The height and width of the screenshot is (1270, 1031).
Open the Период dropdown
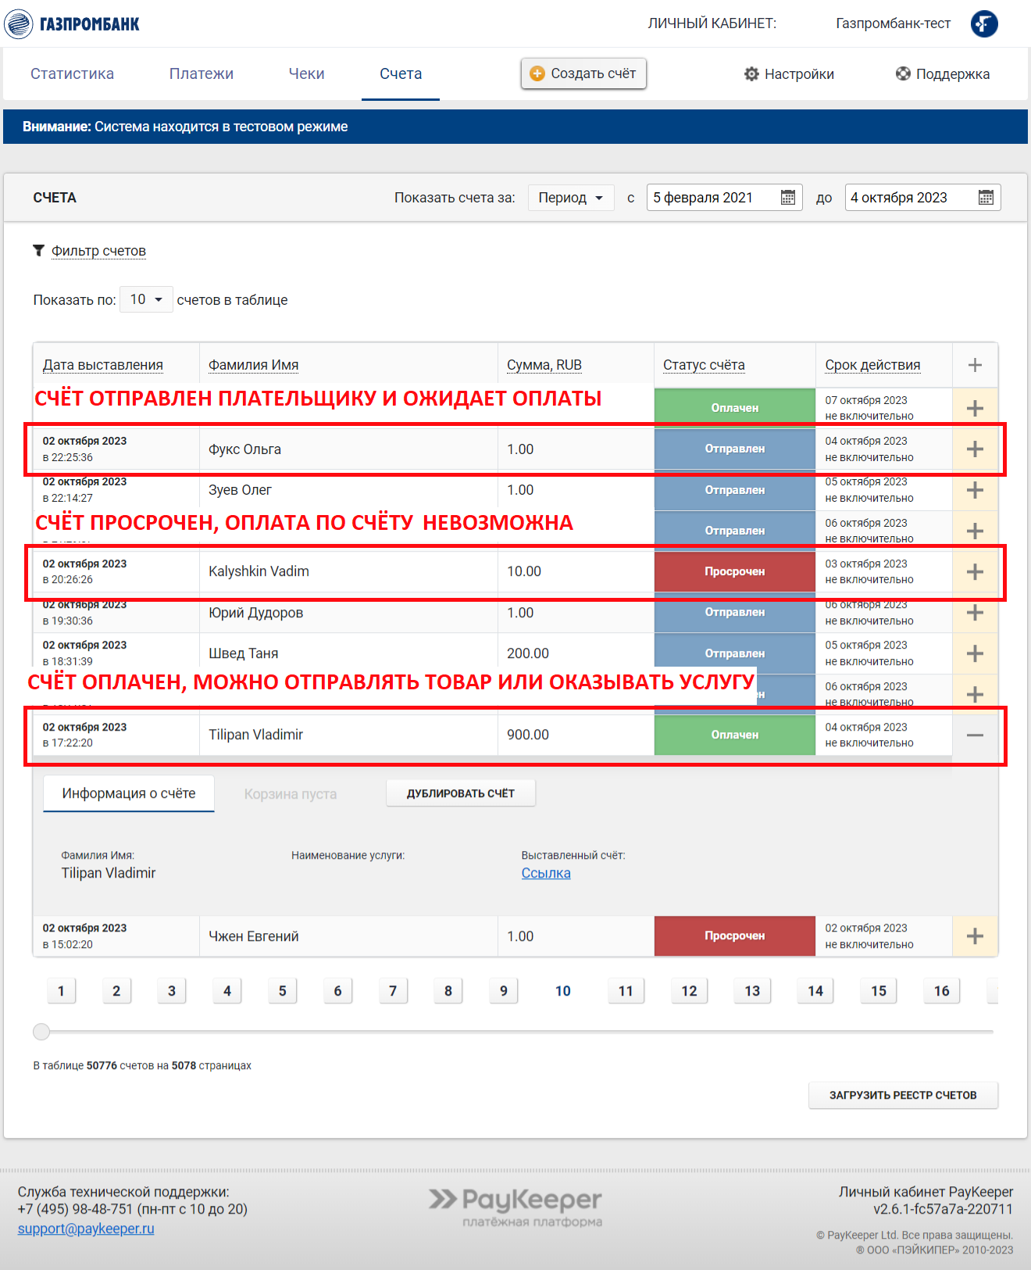[x=571, y=198]
